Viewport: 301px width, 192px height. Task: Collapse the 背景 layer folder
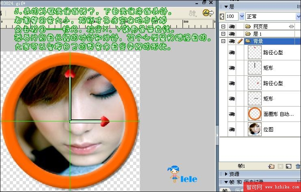click(x=223, y=41)
